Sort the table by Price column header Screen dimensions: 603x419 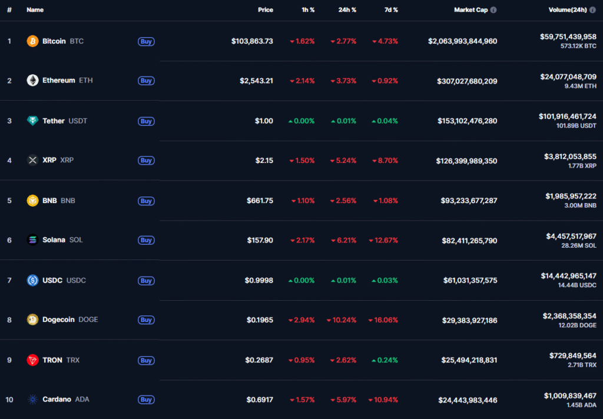point(265,10)
